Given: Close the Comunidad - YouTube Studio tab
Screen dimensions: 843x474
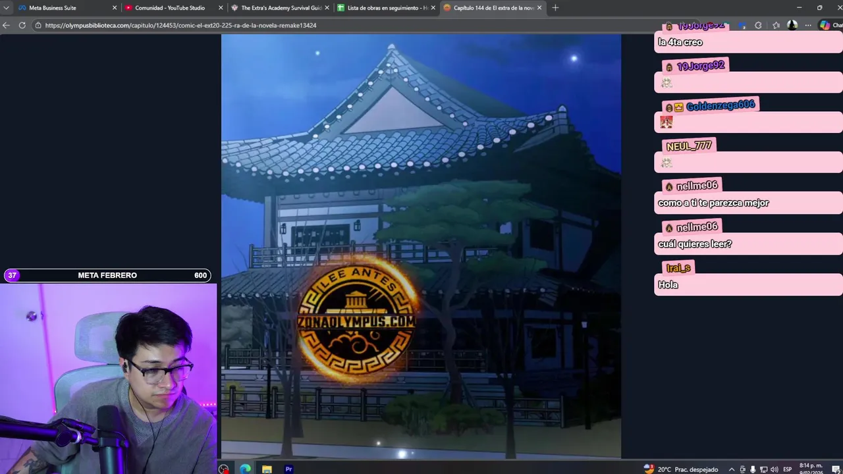Looking at the screenshot, I should [221, 8].
